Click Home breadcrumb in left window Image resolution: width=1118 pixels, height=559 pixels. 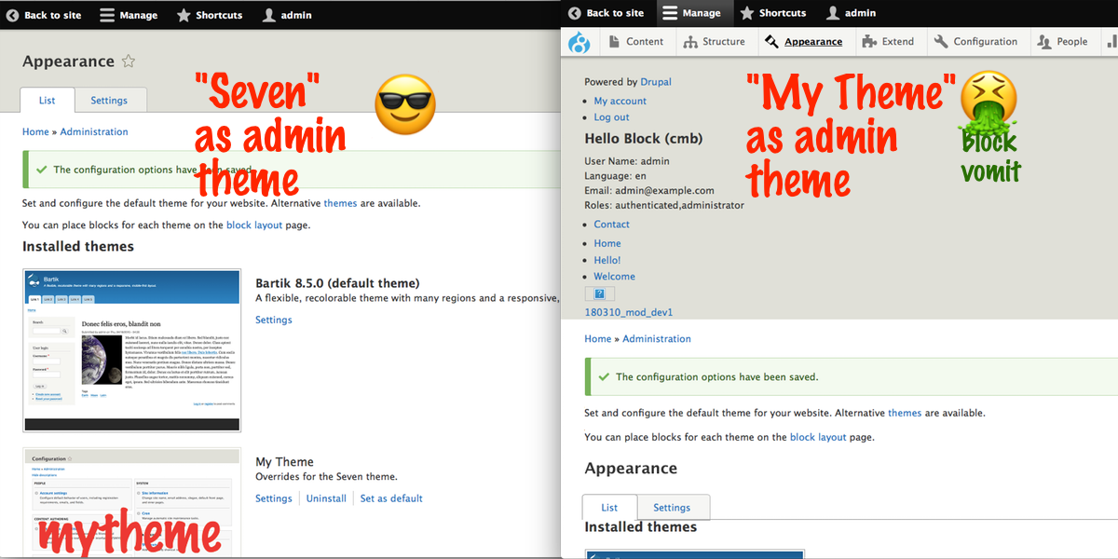(x=35, y=132)
